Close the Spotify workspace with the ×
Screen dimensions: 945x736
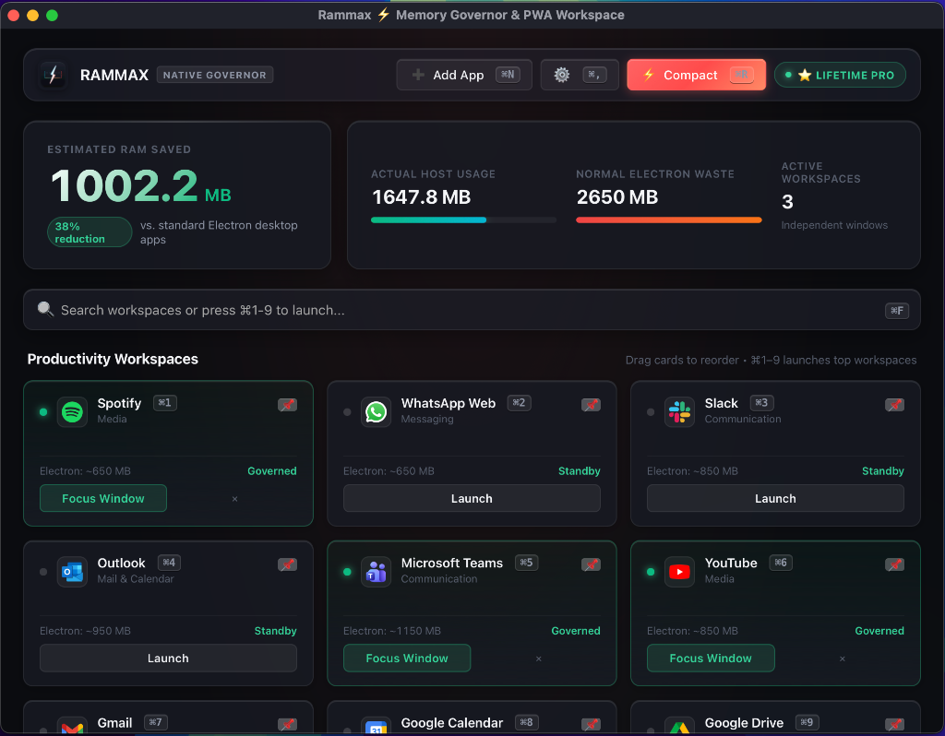click(x=235, y=499)
